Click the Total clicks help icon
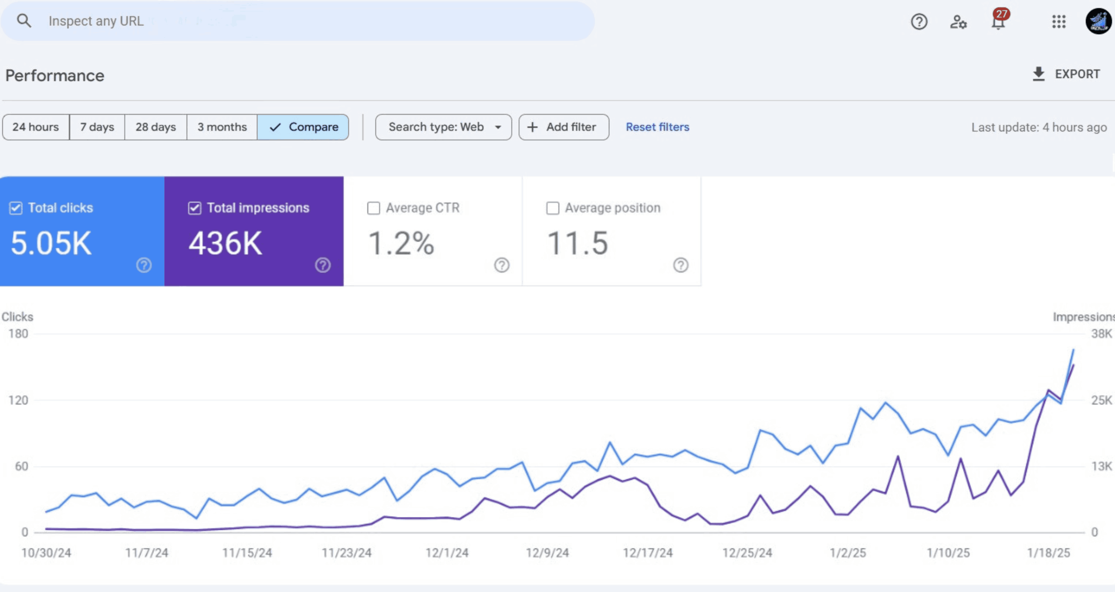 coord(144,265)
